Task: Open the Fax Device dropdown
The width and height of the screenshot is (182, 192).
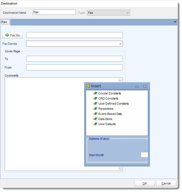Action: click(120, 44)
